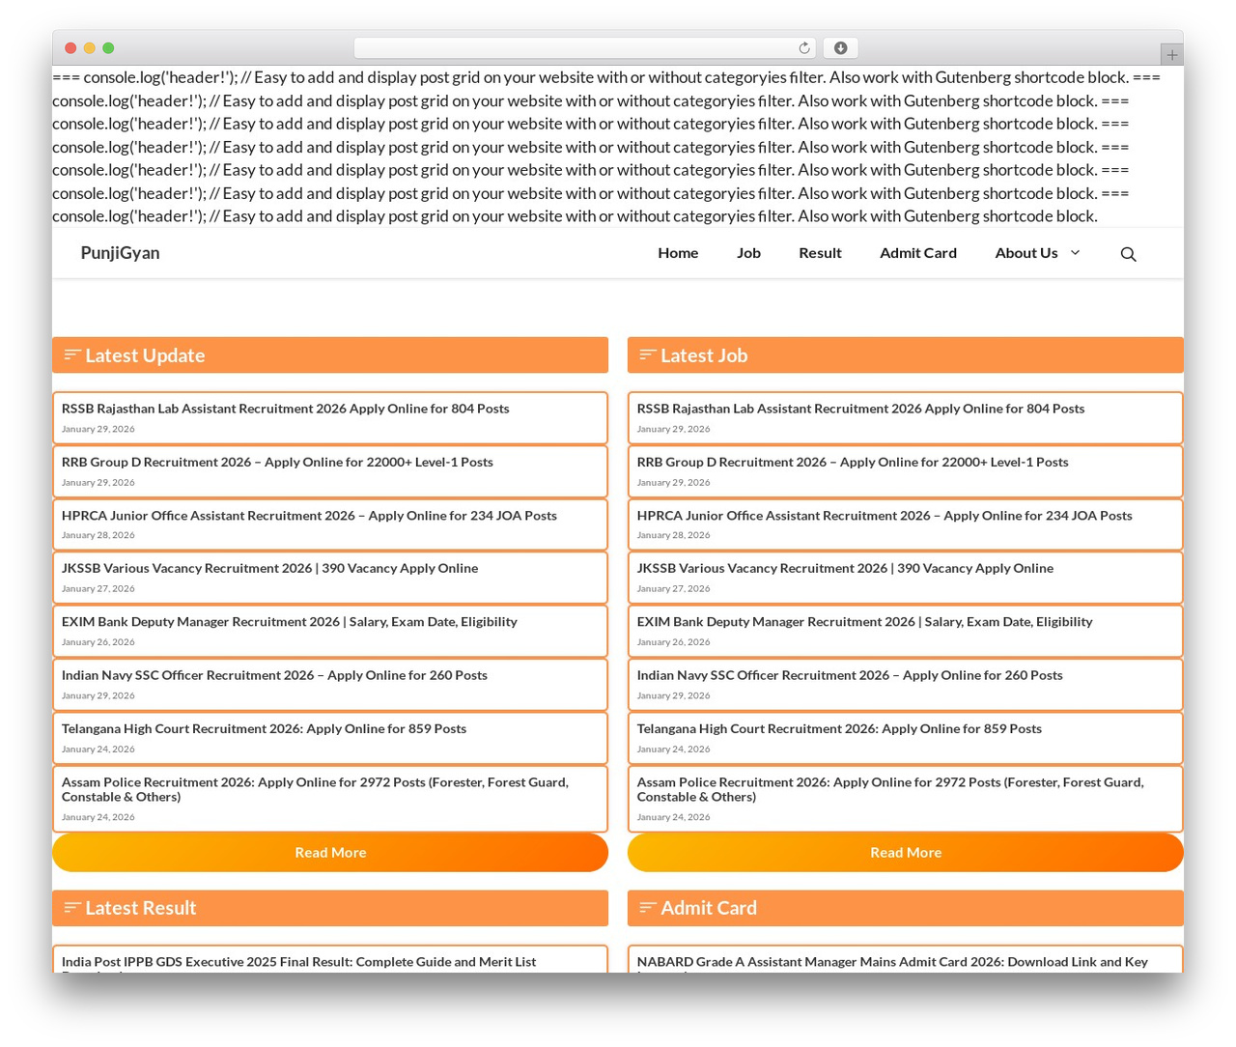Viewport: 1236px width, 1047px height.
Task: Open Telangana High Court post in Latest Job
Action: point(839,728)
